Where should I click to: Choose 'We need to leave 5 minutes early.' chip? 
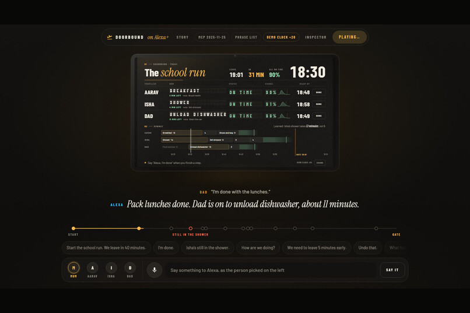point(317,248)
